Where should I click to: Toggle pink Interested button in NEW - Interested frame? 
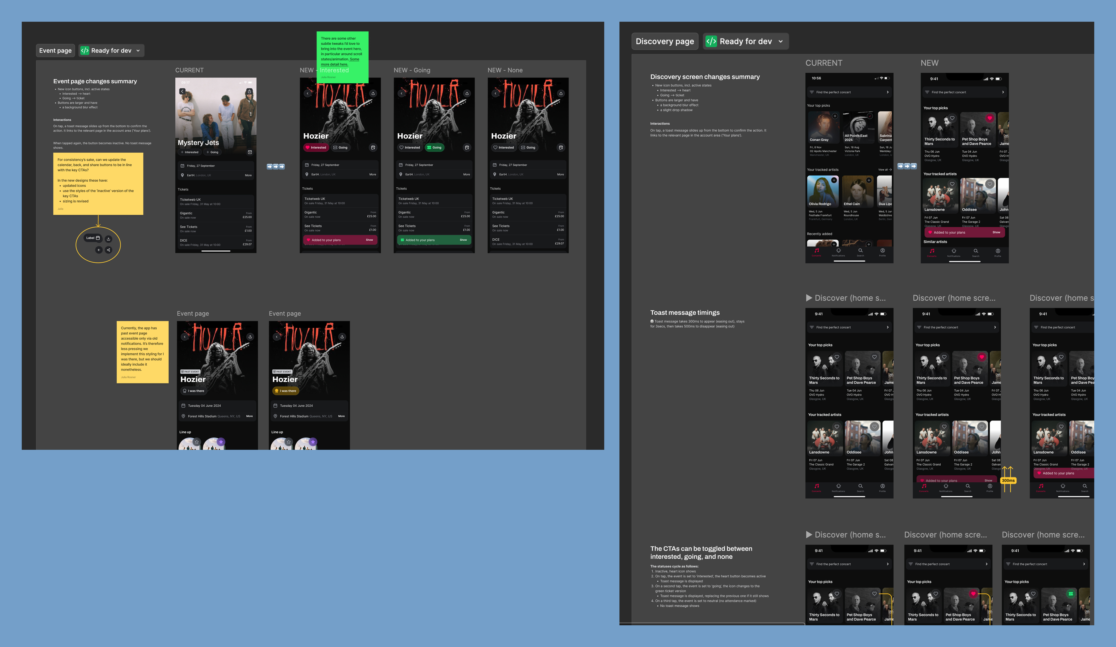316,148
